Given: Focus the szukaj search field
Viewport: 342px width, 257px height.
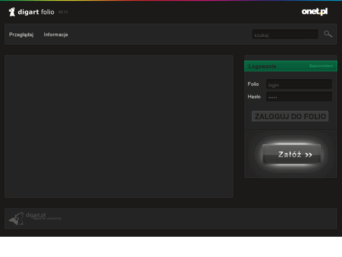Looking at the screenshot, I should (285, 34).
